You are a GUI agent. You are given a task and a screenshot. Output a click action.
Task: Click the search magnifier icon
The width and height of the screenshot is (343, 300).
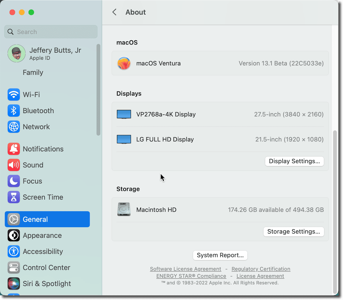pos(11,32)
